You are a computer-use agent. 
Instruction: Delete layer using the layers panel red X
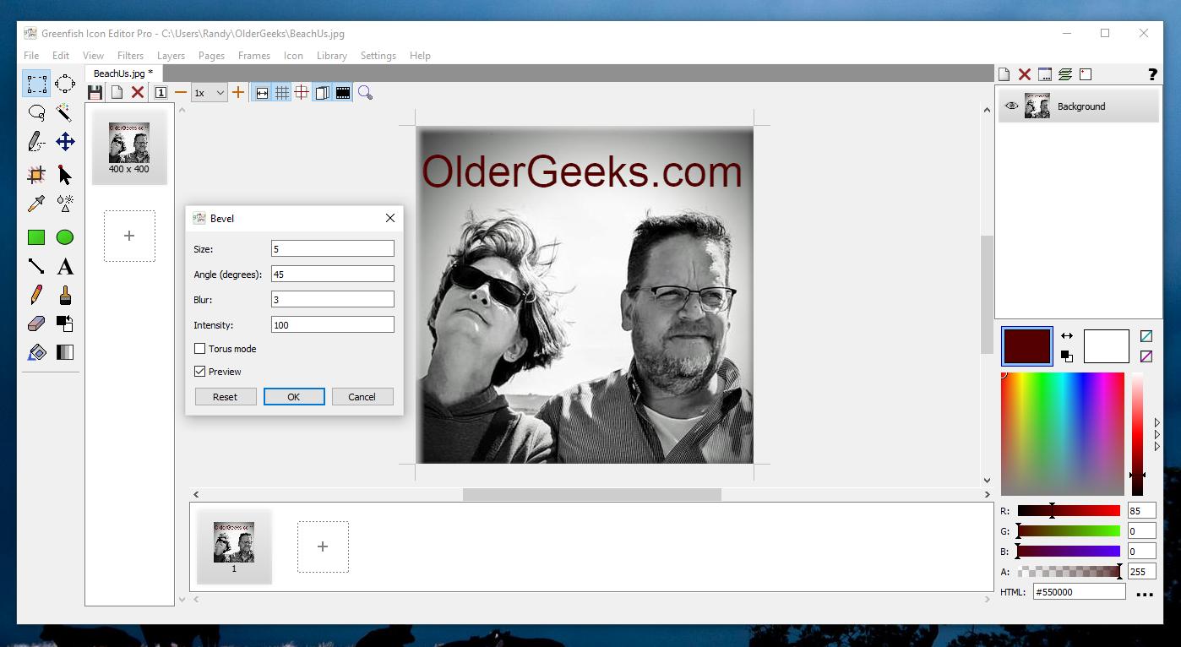(1025, 74)
